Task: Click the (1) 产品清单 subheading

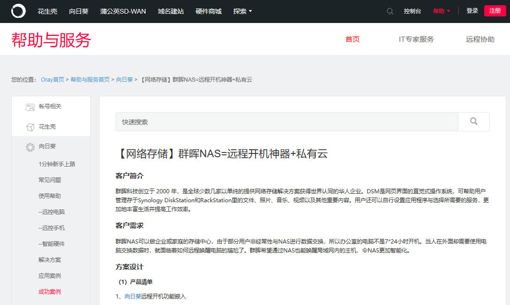Action: pos(136,282)
